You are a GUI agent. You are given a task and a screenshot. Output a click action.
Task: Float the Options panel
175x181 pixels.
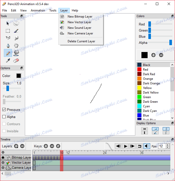point(22,68)
